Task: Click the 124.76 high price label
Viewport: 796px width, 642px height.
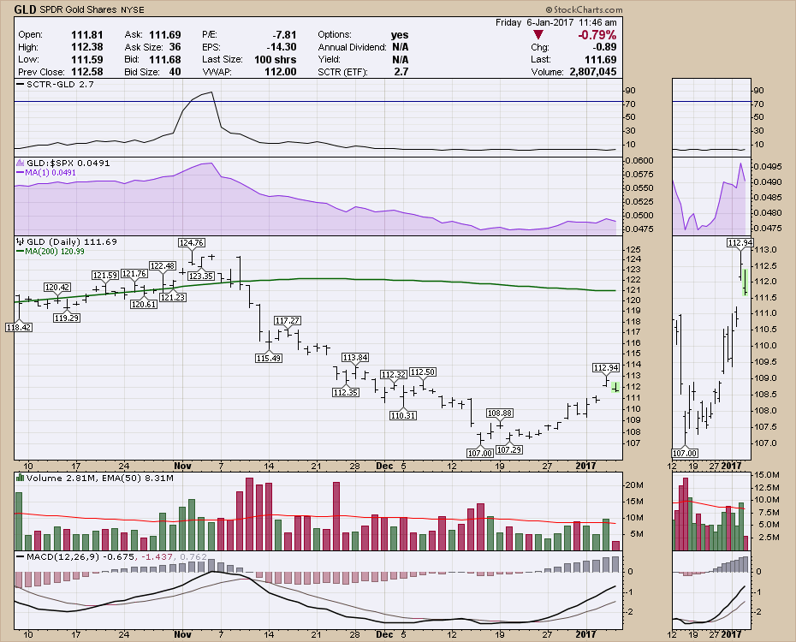Action: [x=192, y=243]
